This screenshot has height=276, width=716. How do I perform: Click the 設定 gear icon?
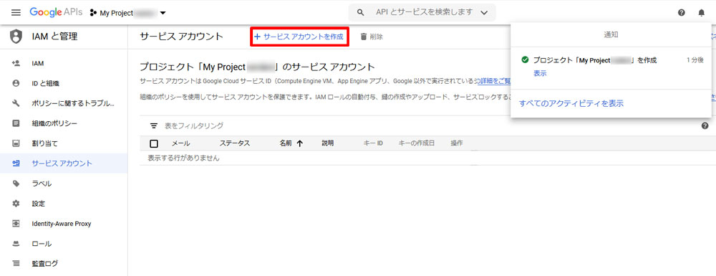pos(16,204)
